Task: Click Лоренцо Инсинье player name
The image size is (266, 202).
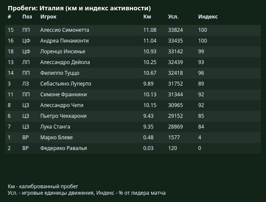Action: 63,52
